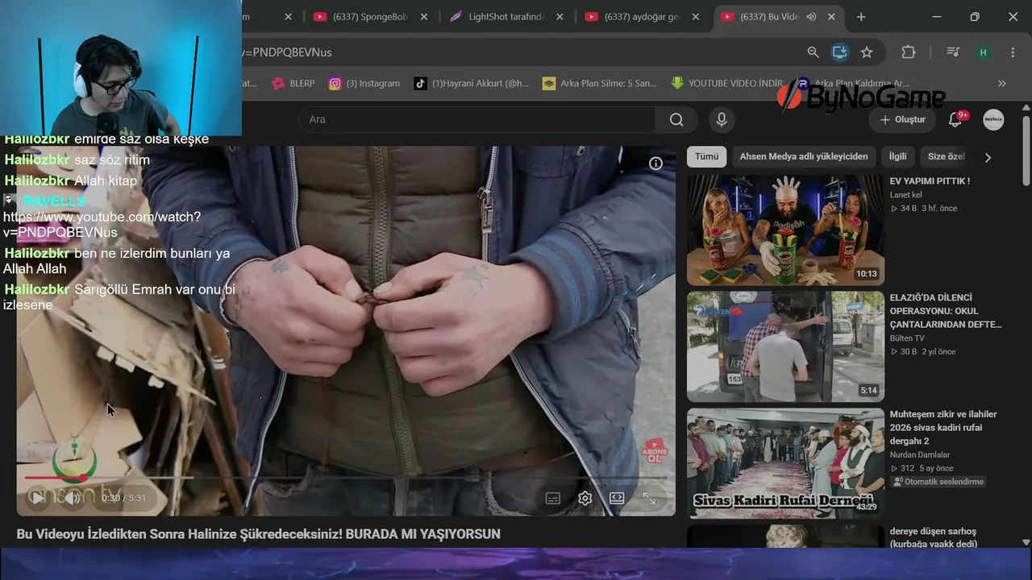The width and height of the screenshot is (1032, 580).
Task: Open the 'Bülten TV' channel link
Action: (907, 338)
